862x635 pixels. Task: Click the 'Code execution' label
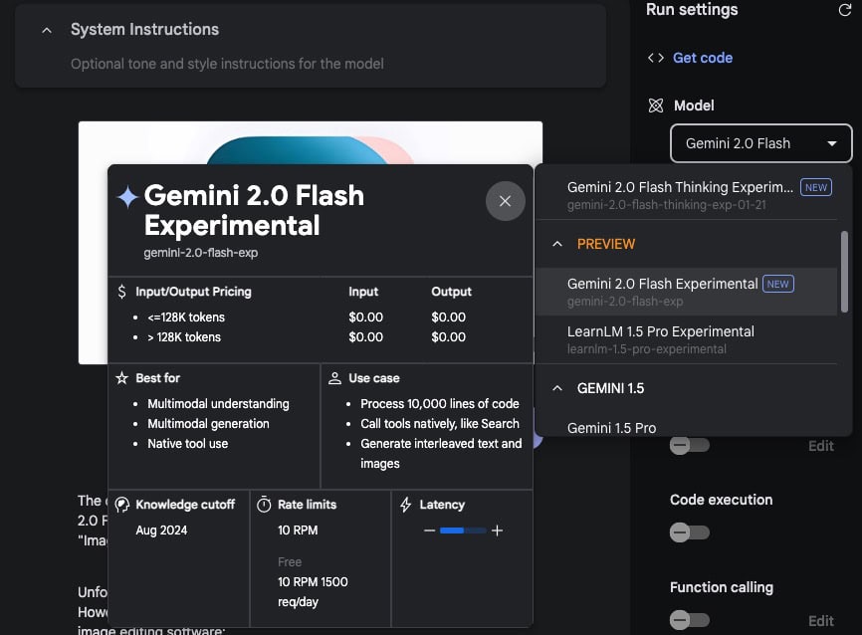(722, 500)
